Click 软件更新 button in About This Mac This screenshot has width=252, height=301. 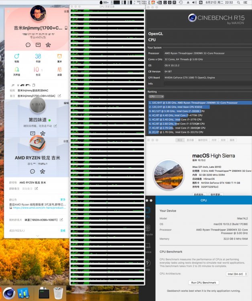coord(216,195)
